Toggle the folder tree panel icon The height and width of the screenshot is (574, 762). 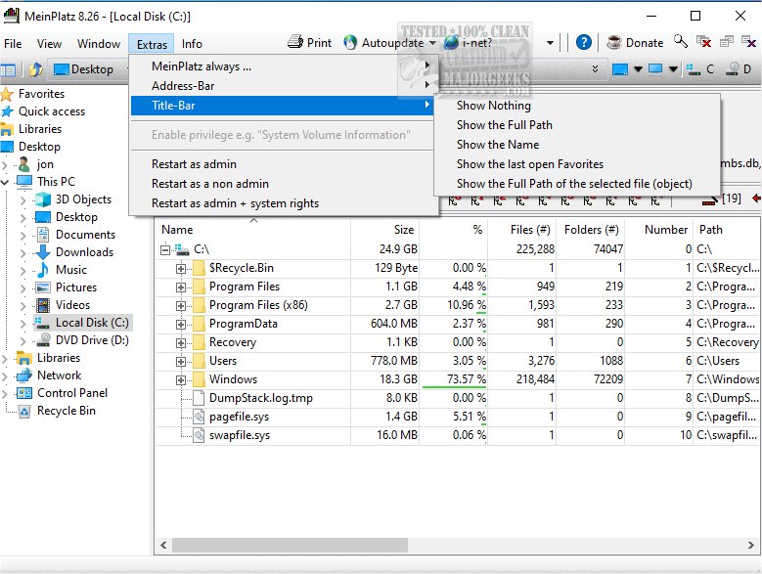click(x=8, y=70)
